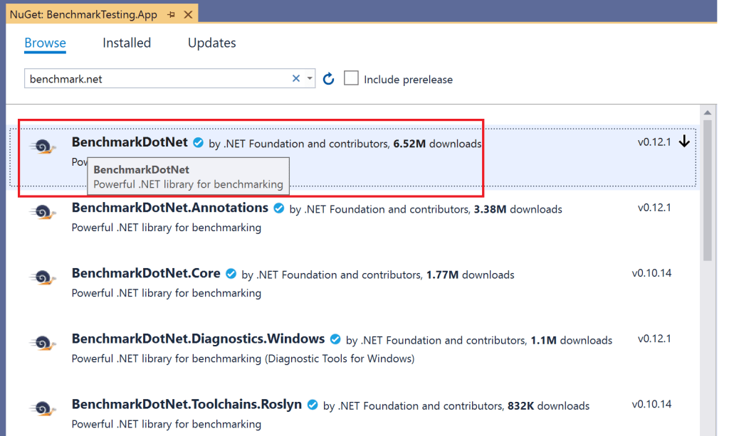The image size is (729, 436).
Task: Enable the Include prerelease checkbox
Action: click(x=351, y=78)
